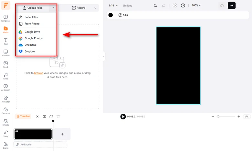Click the Record button
252x151 pixels.
[79, 8]
